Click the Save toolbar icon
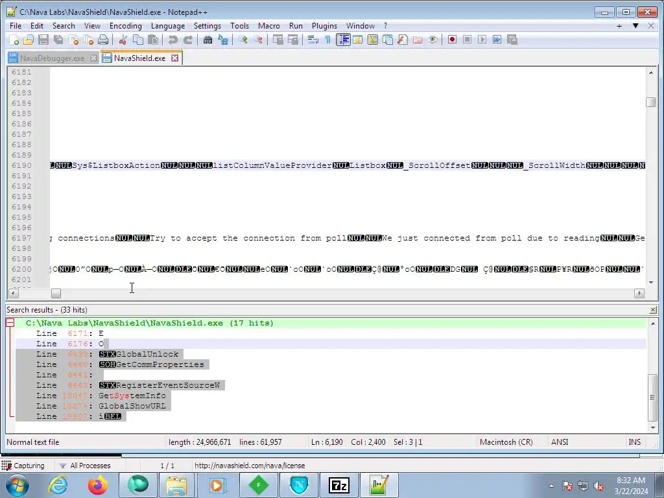 click(x=43, y=40)
